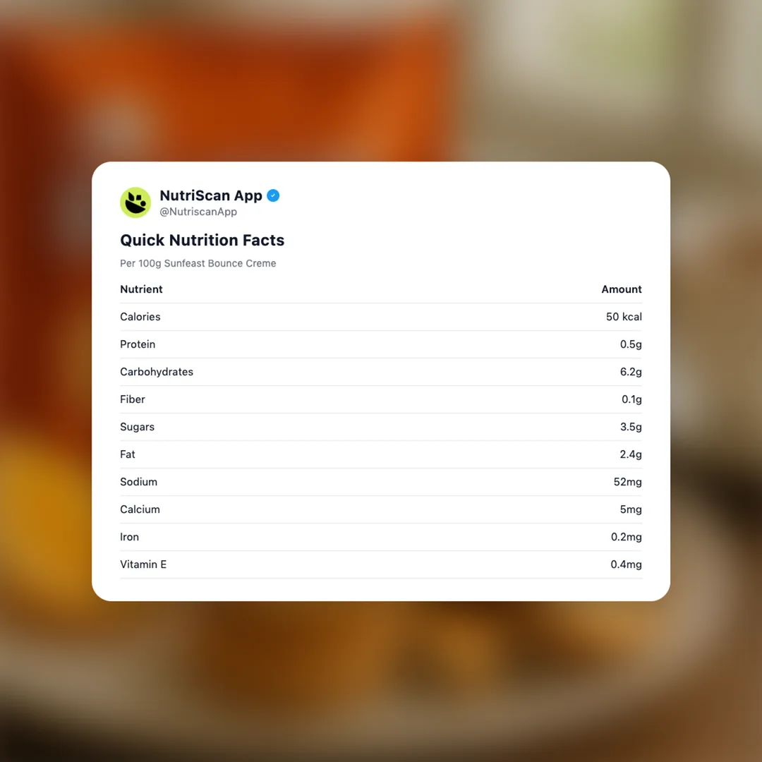762x762 pixels.
Task: Select the Calories row label
Action: coord(140,317)
